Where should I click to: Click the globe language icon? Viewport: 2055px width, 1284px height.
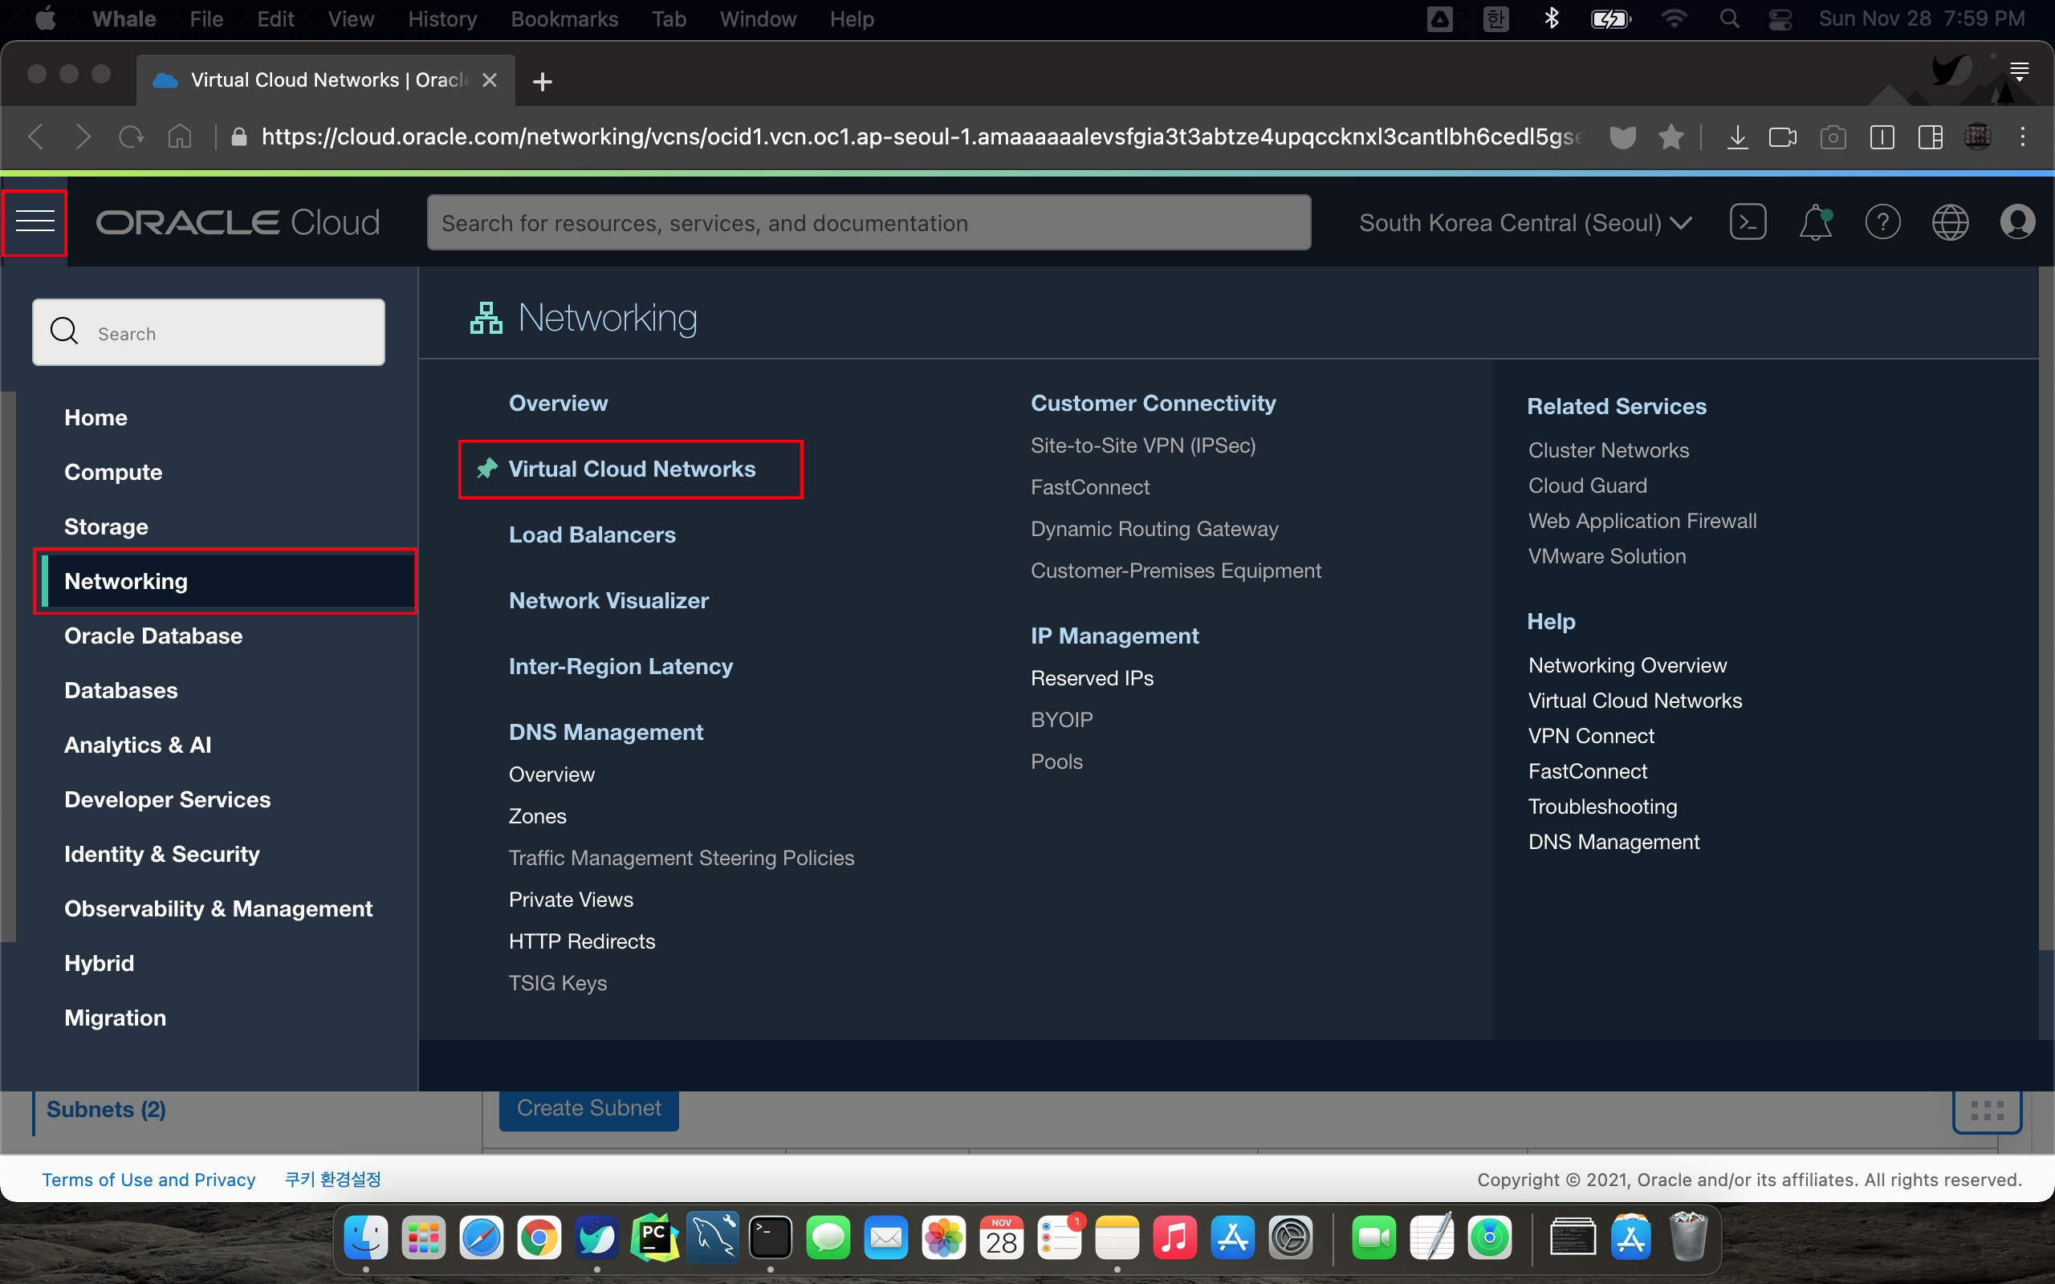click(x=1950, y=222)
